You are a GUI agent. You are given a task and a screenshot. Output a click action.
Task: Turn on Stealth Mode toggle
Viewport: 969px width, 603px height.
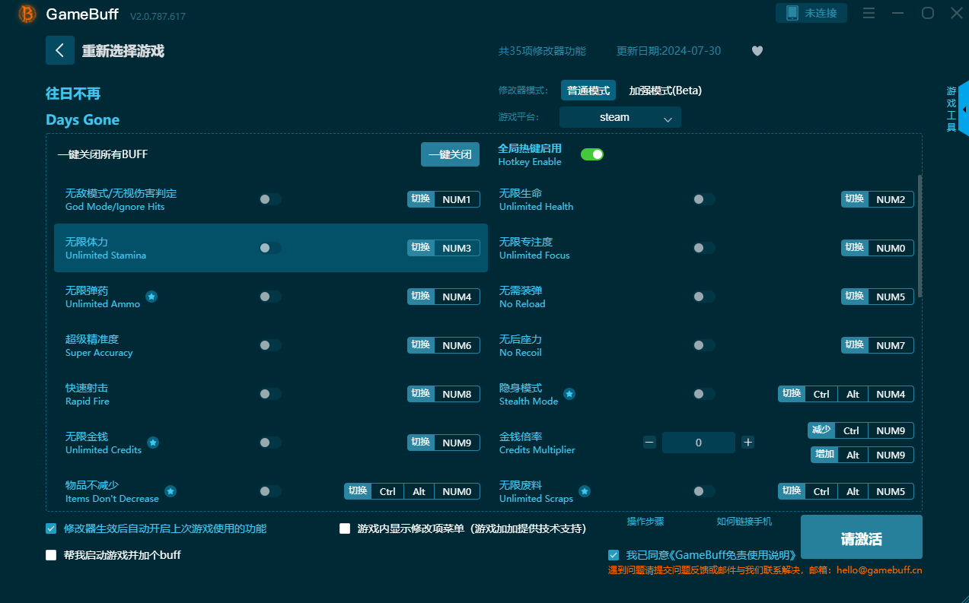(704, 394)
